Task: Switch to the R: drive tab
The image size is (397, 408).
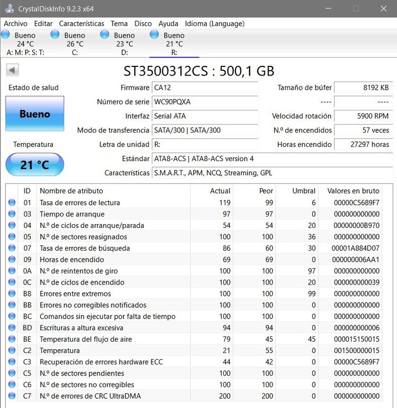Action: (175, 44)
